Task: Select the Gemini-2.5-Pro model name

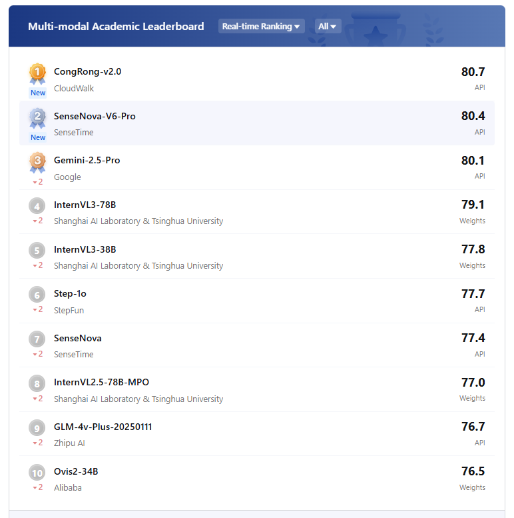Action: click(x=87, y=160)
